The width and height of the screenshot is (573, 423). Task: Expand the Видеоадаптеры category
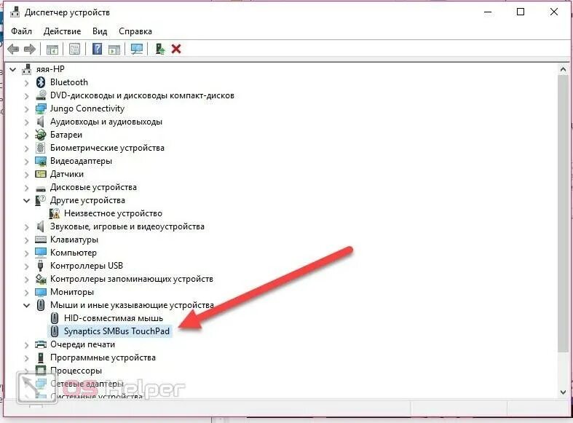coord(26,162)
